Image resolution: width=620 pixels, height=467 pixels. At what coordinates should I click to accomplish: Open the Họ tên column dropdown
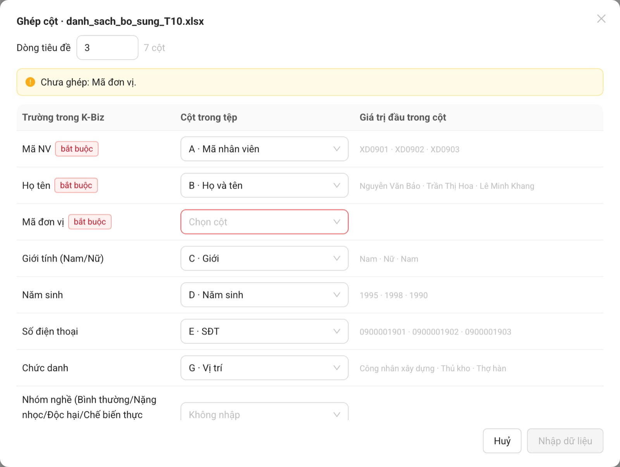tap(264, 185)
